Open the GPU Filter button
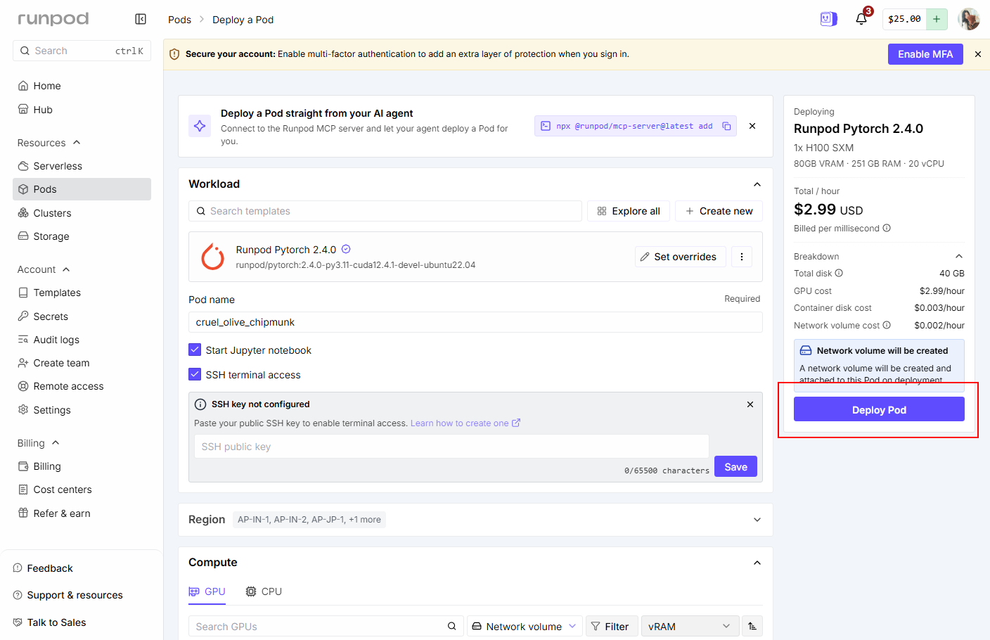This screenshot has height=640, width=990. coord(612,626)
